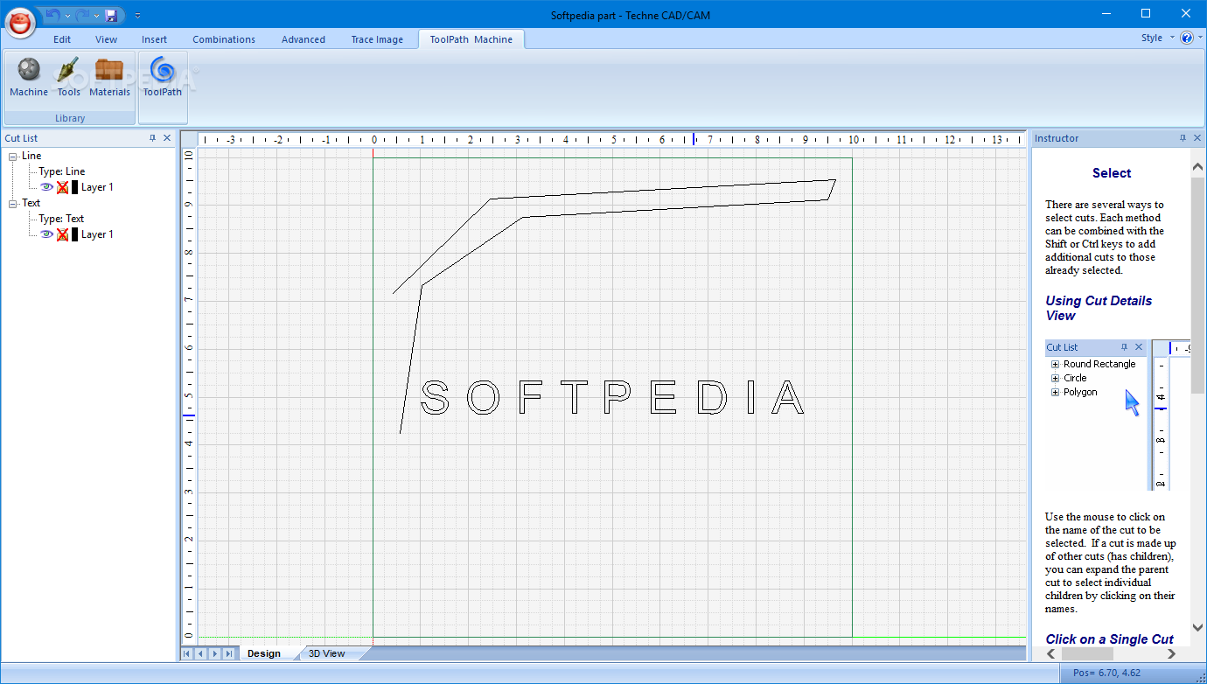1207x684 pixels.
Task: Select Layer 1 label under Line
Action: [x=97, y=187]
